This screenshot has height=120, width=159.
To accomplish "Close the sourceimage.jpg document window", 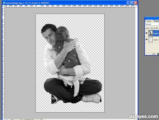I will 136,3.
